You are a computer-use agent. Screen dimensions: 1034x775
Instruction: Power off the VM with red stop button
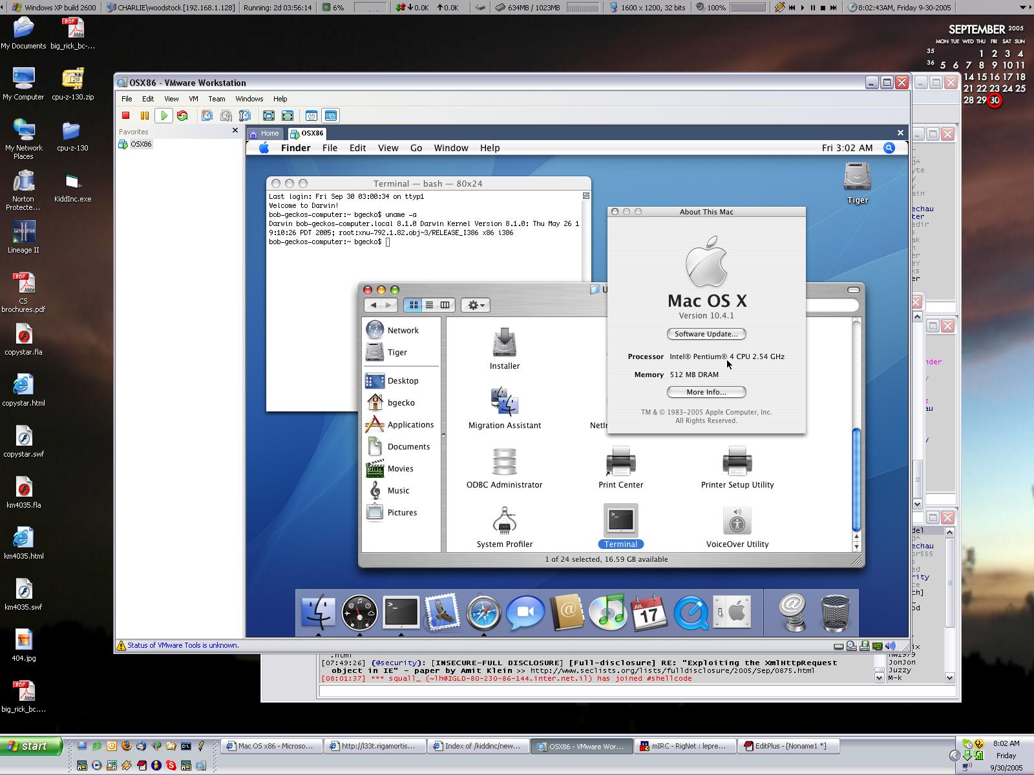[126, 116]
